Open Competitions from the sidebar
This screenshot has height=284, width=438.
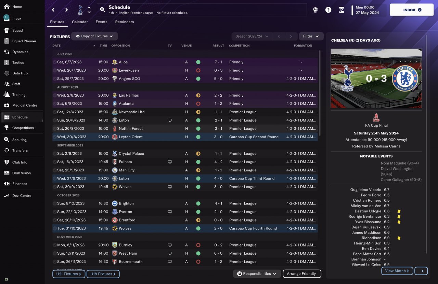(22, 128)
